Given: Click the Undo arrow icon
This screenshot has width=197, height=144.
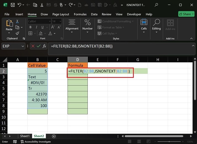Looking at the screenshot, I should (19, 5).
